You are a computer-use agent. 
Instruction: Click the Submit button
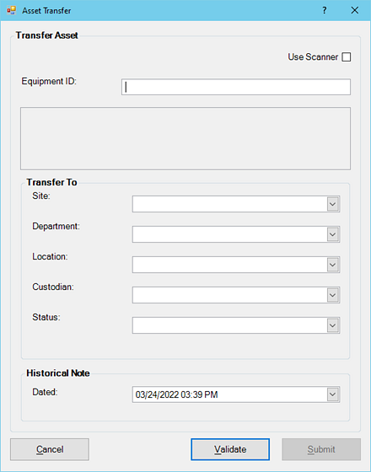point(321,449)
